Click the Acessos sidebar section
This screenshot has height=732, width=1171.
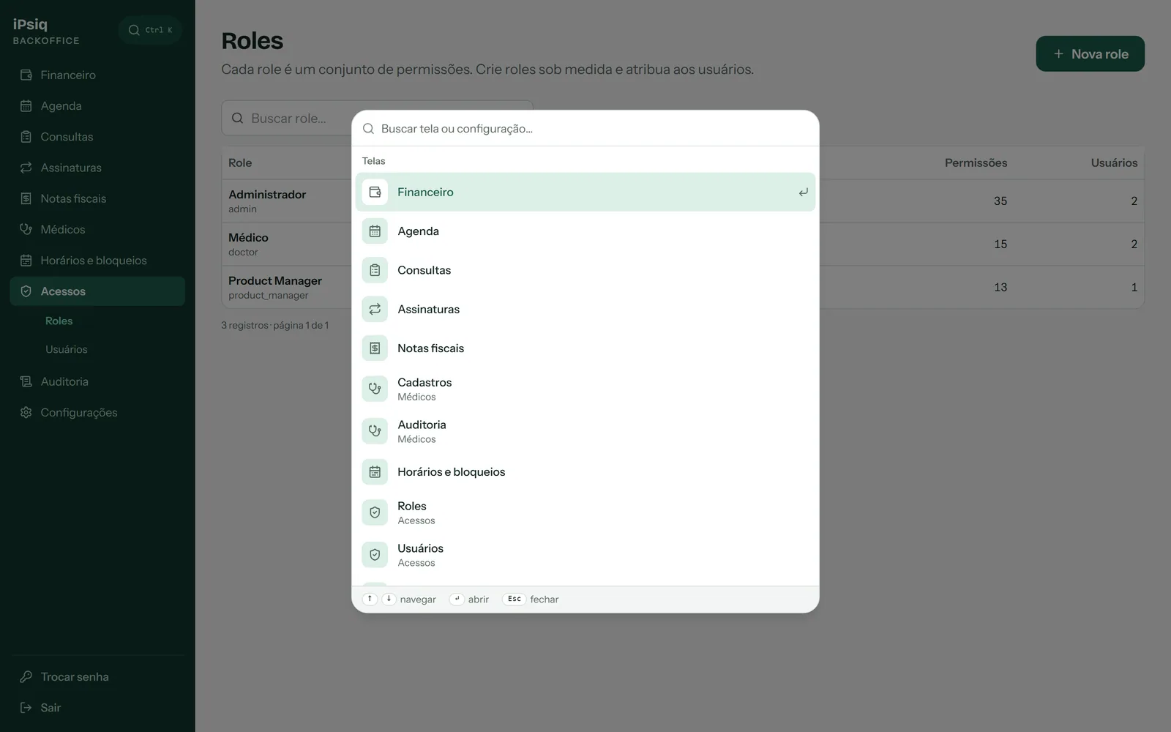(97, 291)
